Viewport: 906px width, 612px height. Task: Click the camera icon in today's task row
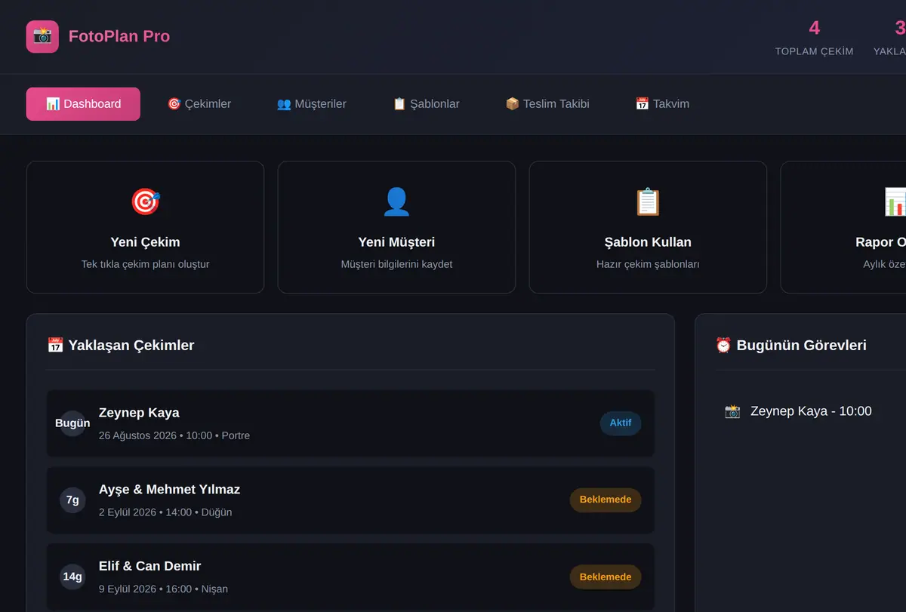click(732, 411)
